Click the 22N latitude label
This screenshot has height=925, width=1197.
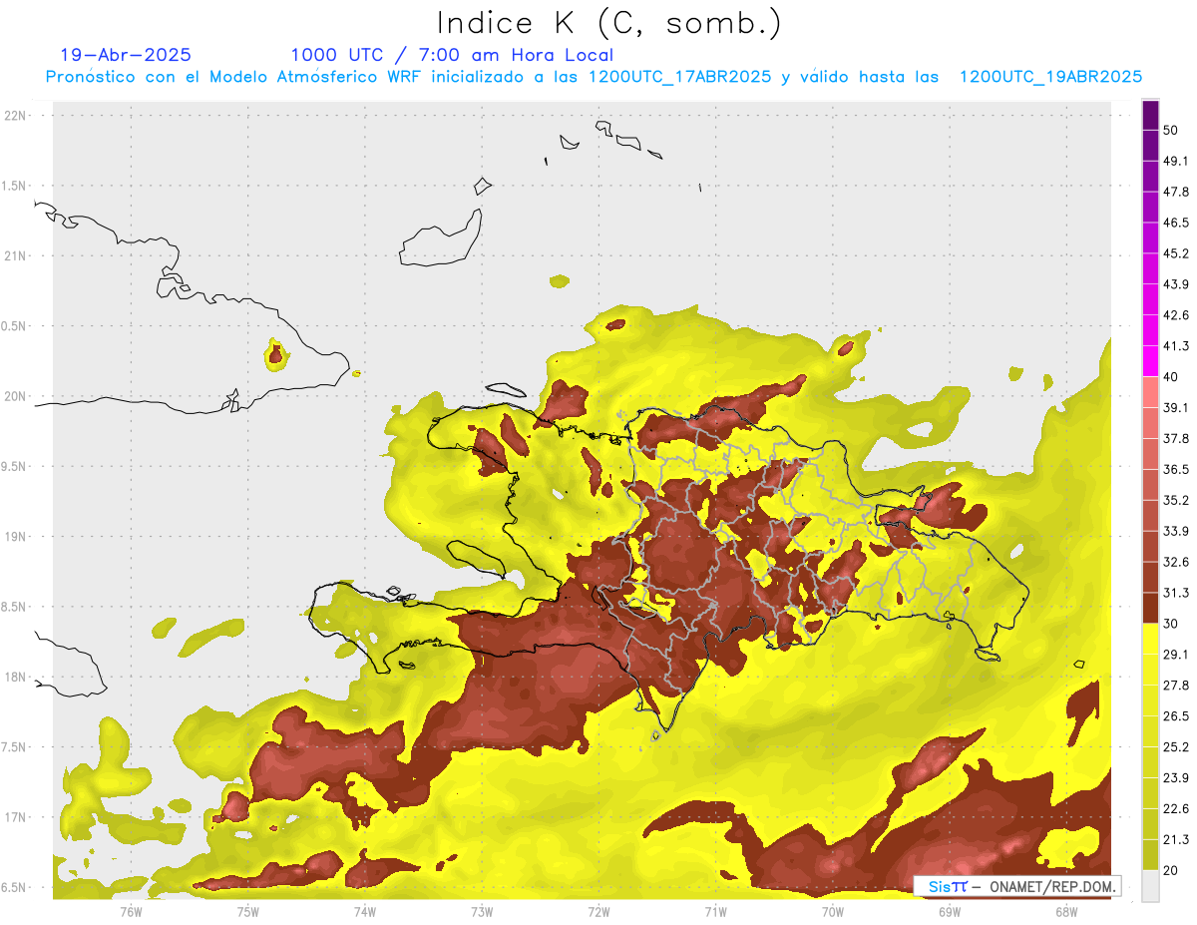click(16, 116)
